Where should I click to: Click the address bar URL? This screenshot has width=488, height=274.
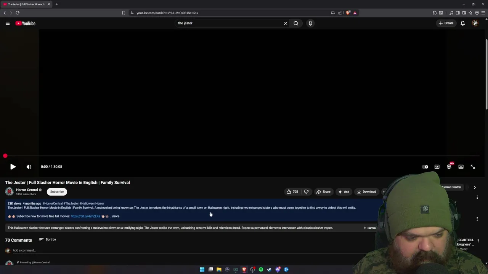tap(167, 13)
